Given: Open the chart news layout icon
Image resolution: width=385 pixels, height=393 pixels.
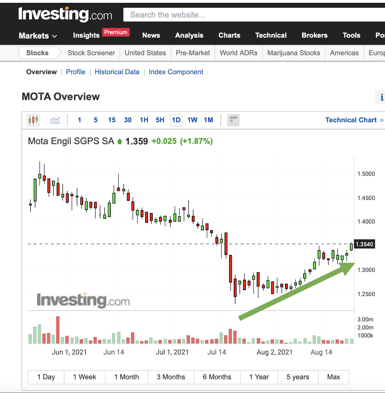Looking at the screenshot, I should click(233, 120).
